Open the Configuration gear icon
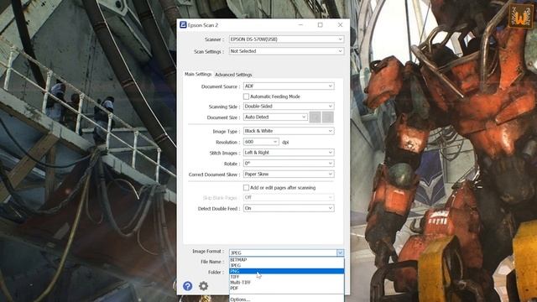This screenshot has width=537, height=302. (x=203, y=286)
